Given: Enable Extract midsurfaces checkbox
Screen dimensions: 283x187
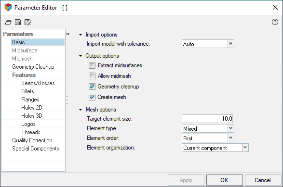Looking at the screenshot, I should pyautogui.click(x=92, y=65).
